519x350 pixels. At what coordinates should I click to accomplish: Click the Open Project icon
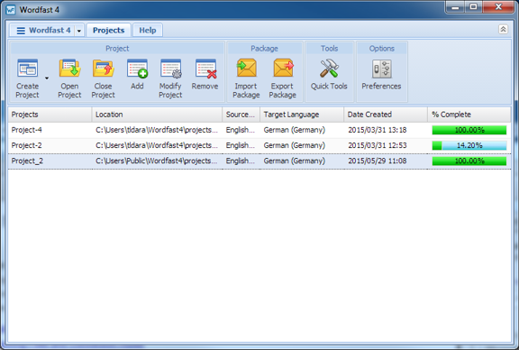tap(69, 69)
